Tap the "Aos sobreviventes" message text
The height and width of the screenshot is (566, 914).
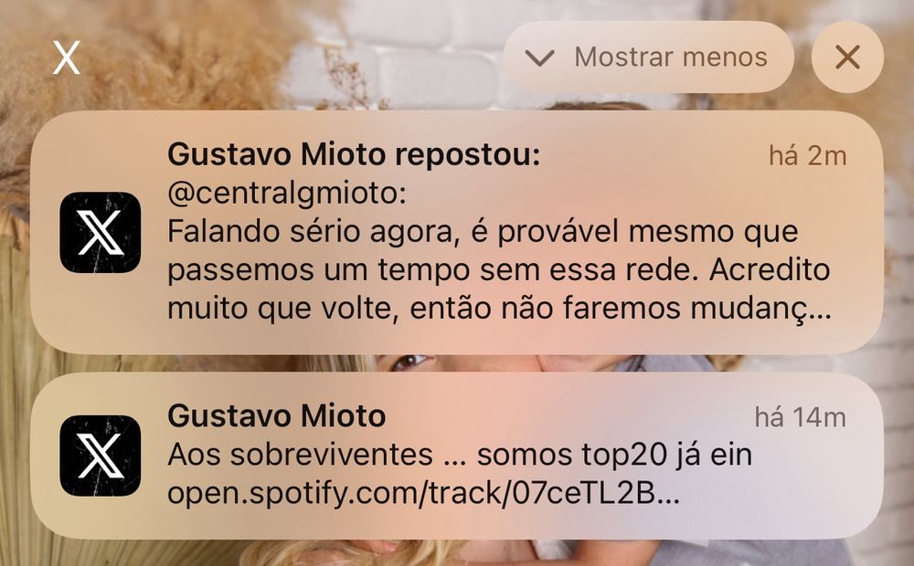pos(300,455)
